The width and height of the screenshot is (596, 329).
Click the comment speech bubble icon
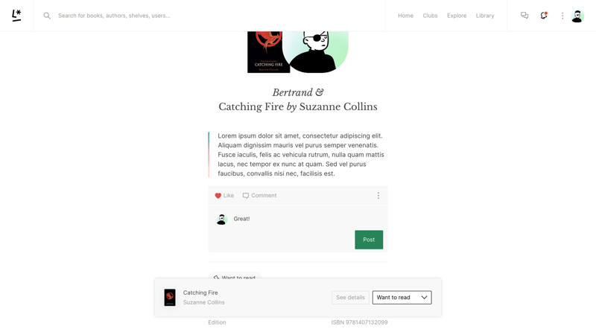click(x=246, y=196)
